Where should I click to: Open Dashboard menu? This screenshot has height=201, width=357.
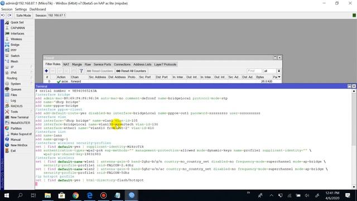coord(37,9)
